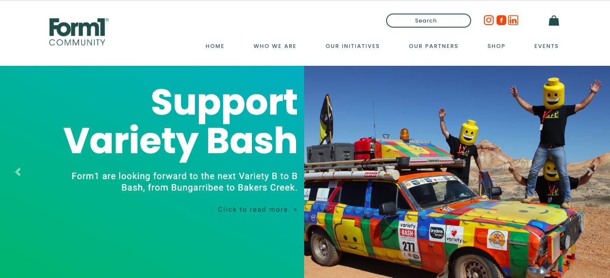This screenshot has width=610, height=278.
Task: Open the Instagram social icon
Action: (489, 20)
